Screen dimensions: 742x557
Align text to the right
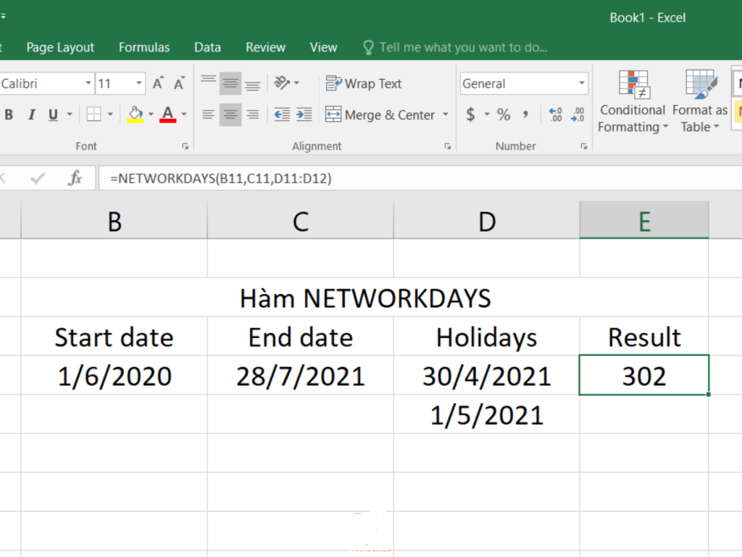(252, 115)
